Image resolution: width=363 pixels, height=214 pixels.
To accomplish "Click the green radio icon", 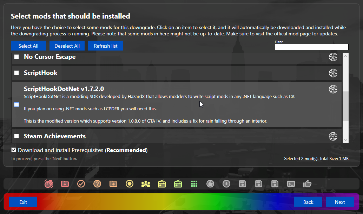I will click(178, 184).
